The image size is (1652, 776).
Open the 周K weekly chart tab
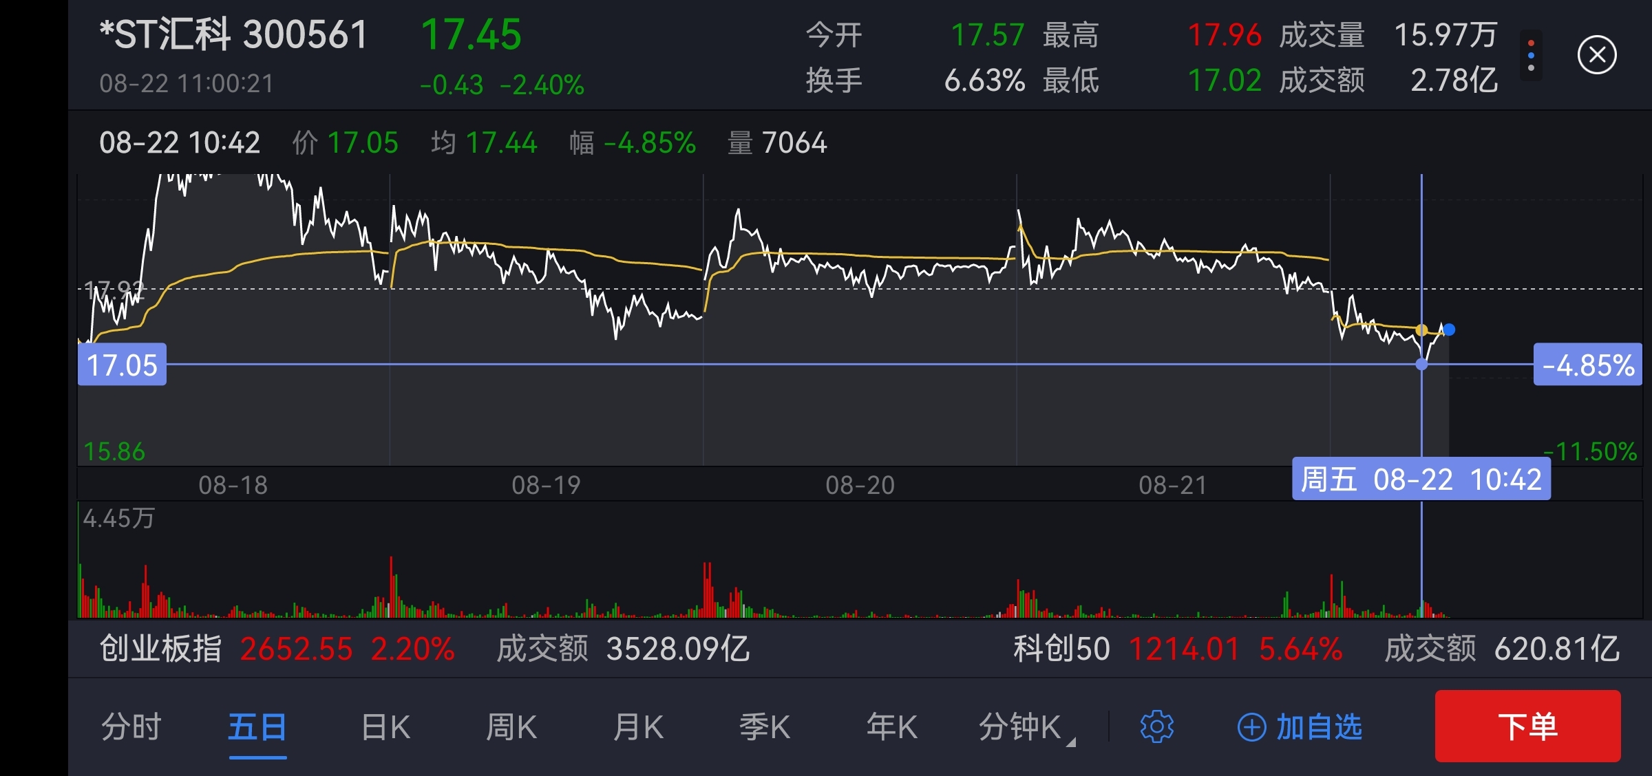[511, 726]
